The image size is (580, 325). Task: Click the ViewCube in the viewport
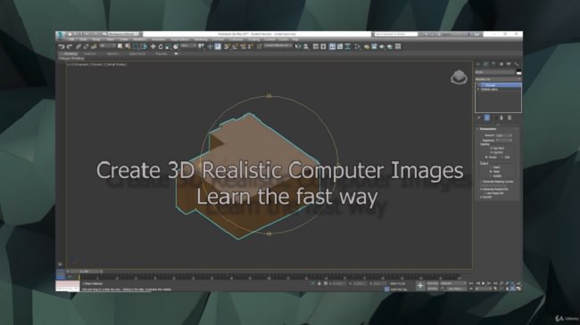click(459, 77)
